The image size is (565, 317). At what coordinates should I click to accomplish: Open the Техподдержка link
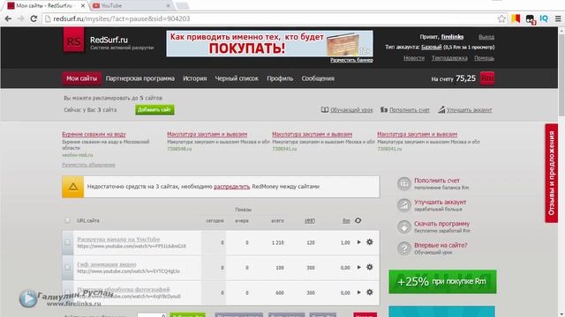(449, 58)
